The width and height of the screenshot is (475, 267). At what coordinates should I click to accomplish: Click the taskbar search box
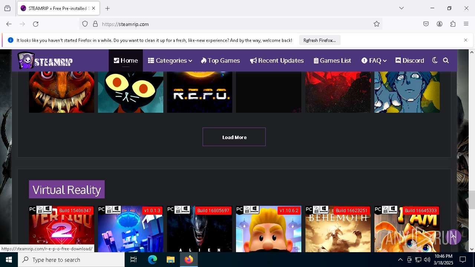71,260
